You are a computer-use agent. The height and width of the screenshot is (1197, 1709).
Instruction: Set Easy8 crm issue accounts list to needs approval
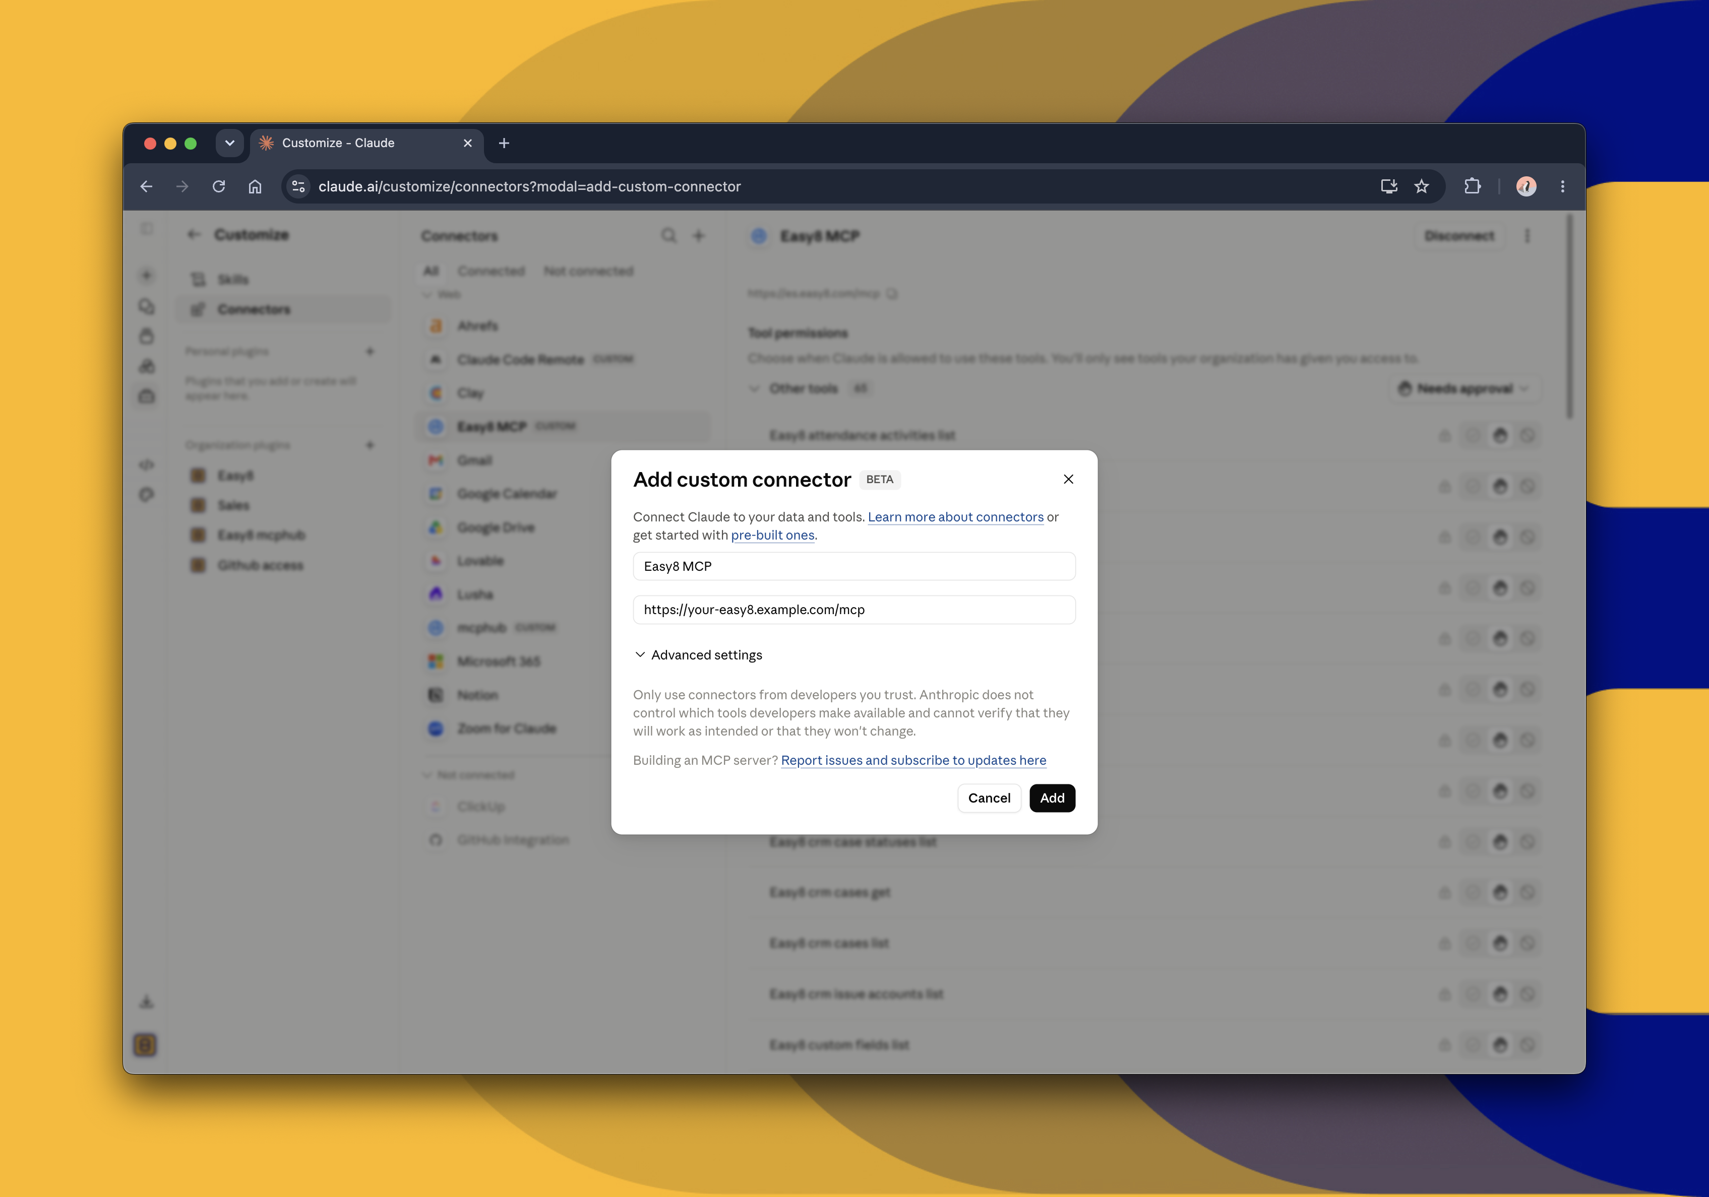[1500, 994]
